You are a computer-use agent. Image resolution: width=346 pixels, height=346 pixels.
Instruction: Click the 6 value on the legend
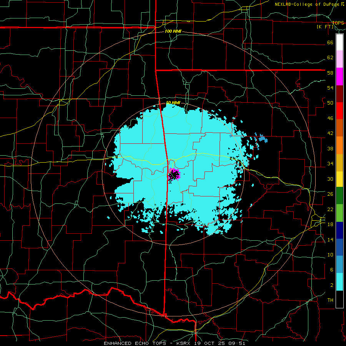click(x=331, y=270)
